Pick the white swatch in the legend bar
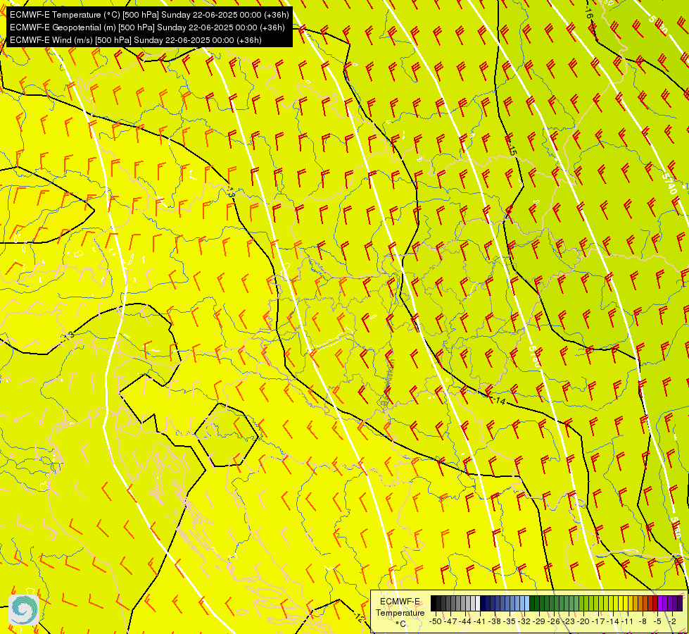 (x=478, y=604)
